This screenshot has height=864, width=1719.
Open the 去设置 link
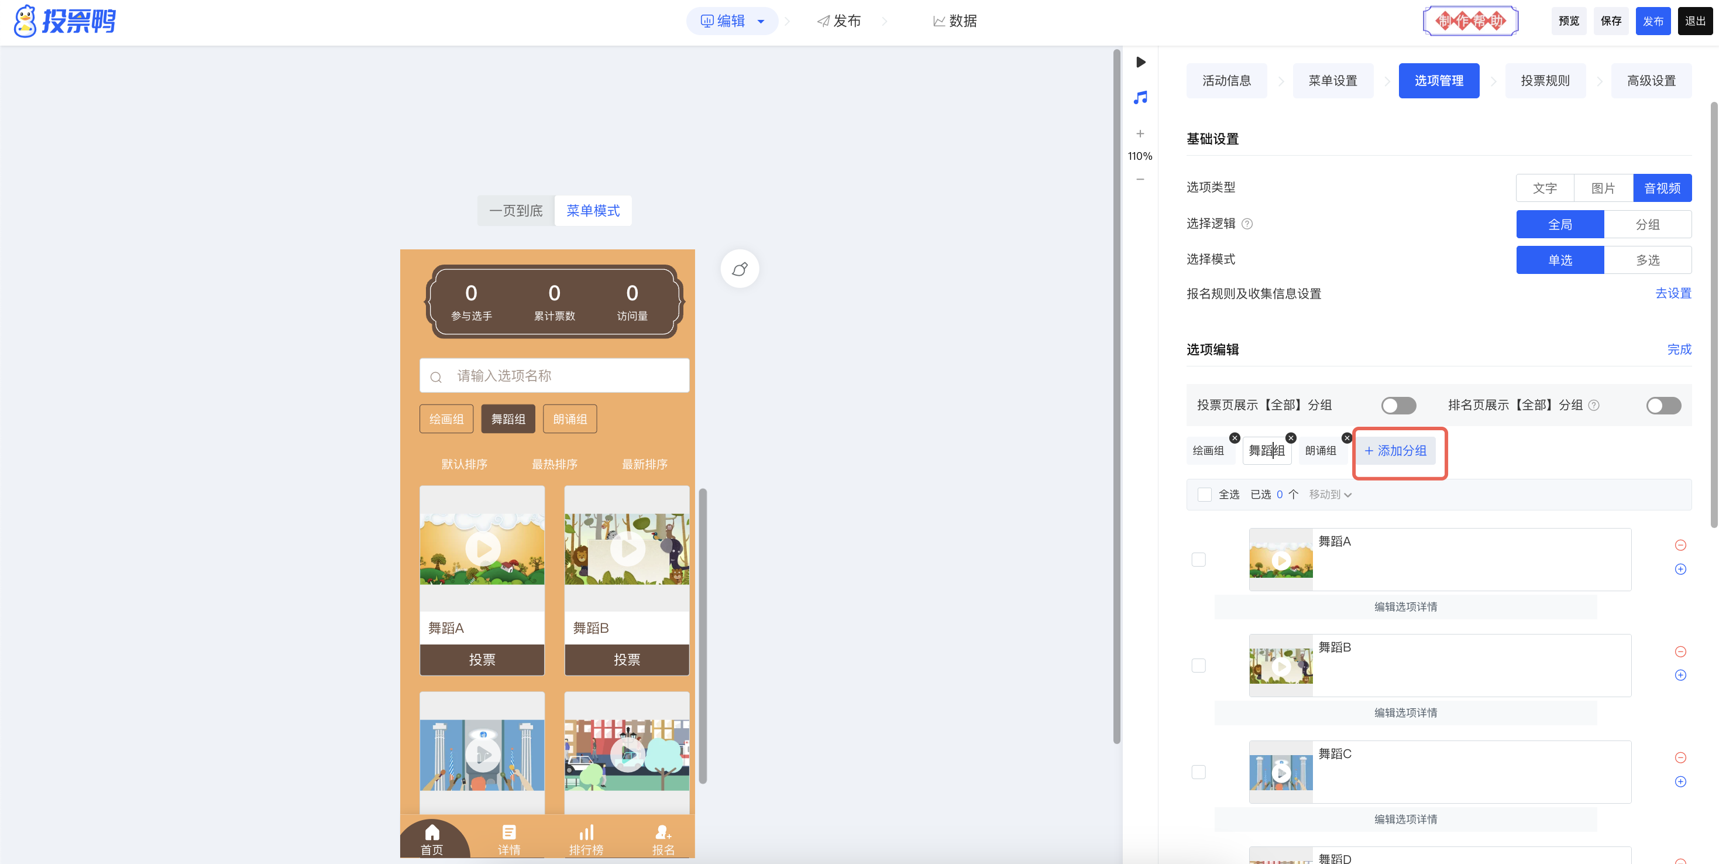coord(1673,294)
